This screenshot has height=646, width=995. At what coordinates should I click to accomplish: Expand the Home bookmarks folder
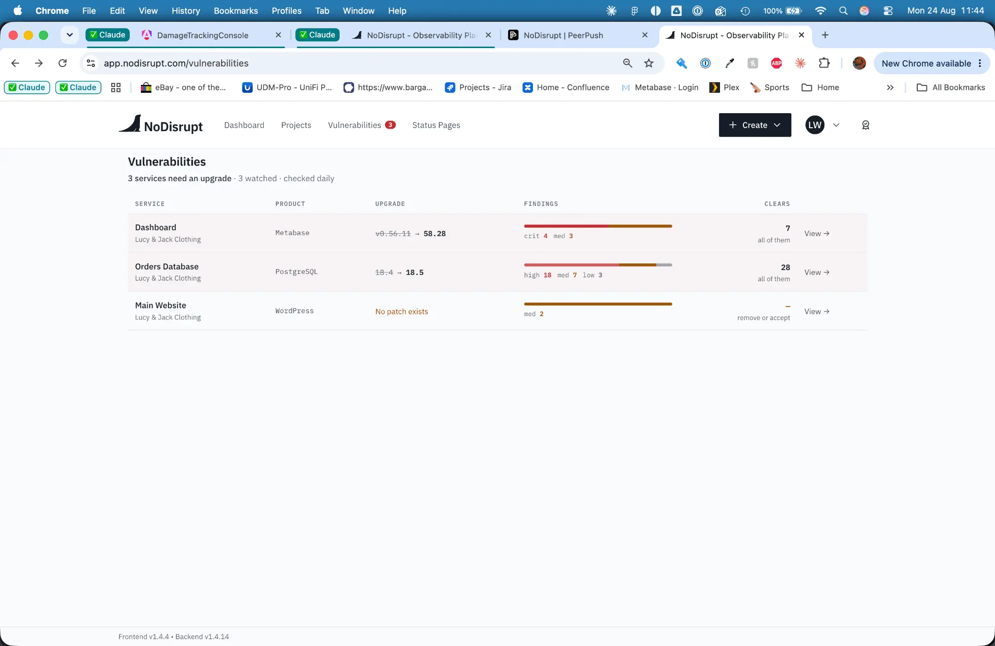point(821,87)
